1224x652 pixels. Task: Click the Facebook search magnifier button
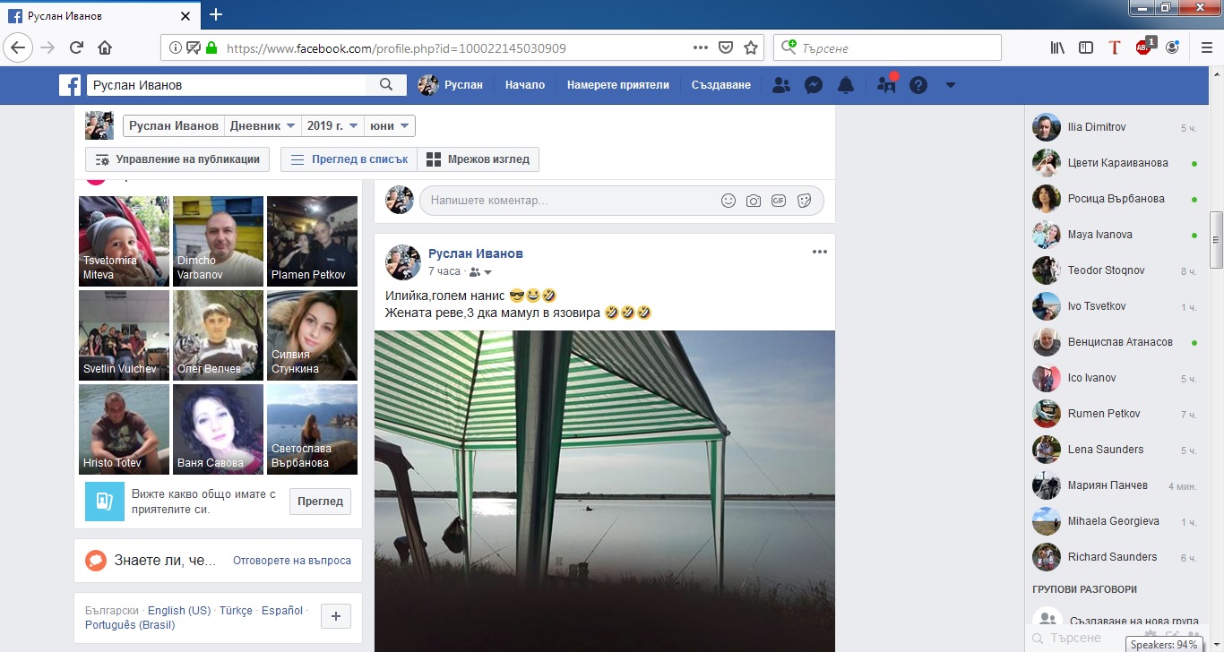(x=386, y=85)
